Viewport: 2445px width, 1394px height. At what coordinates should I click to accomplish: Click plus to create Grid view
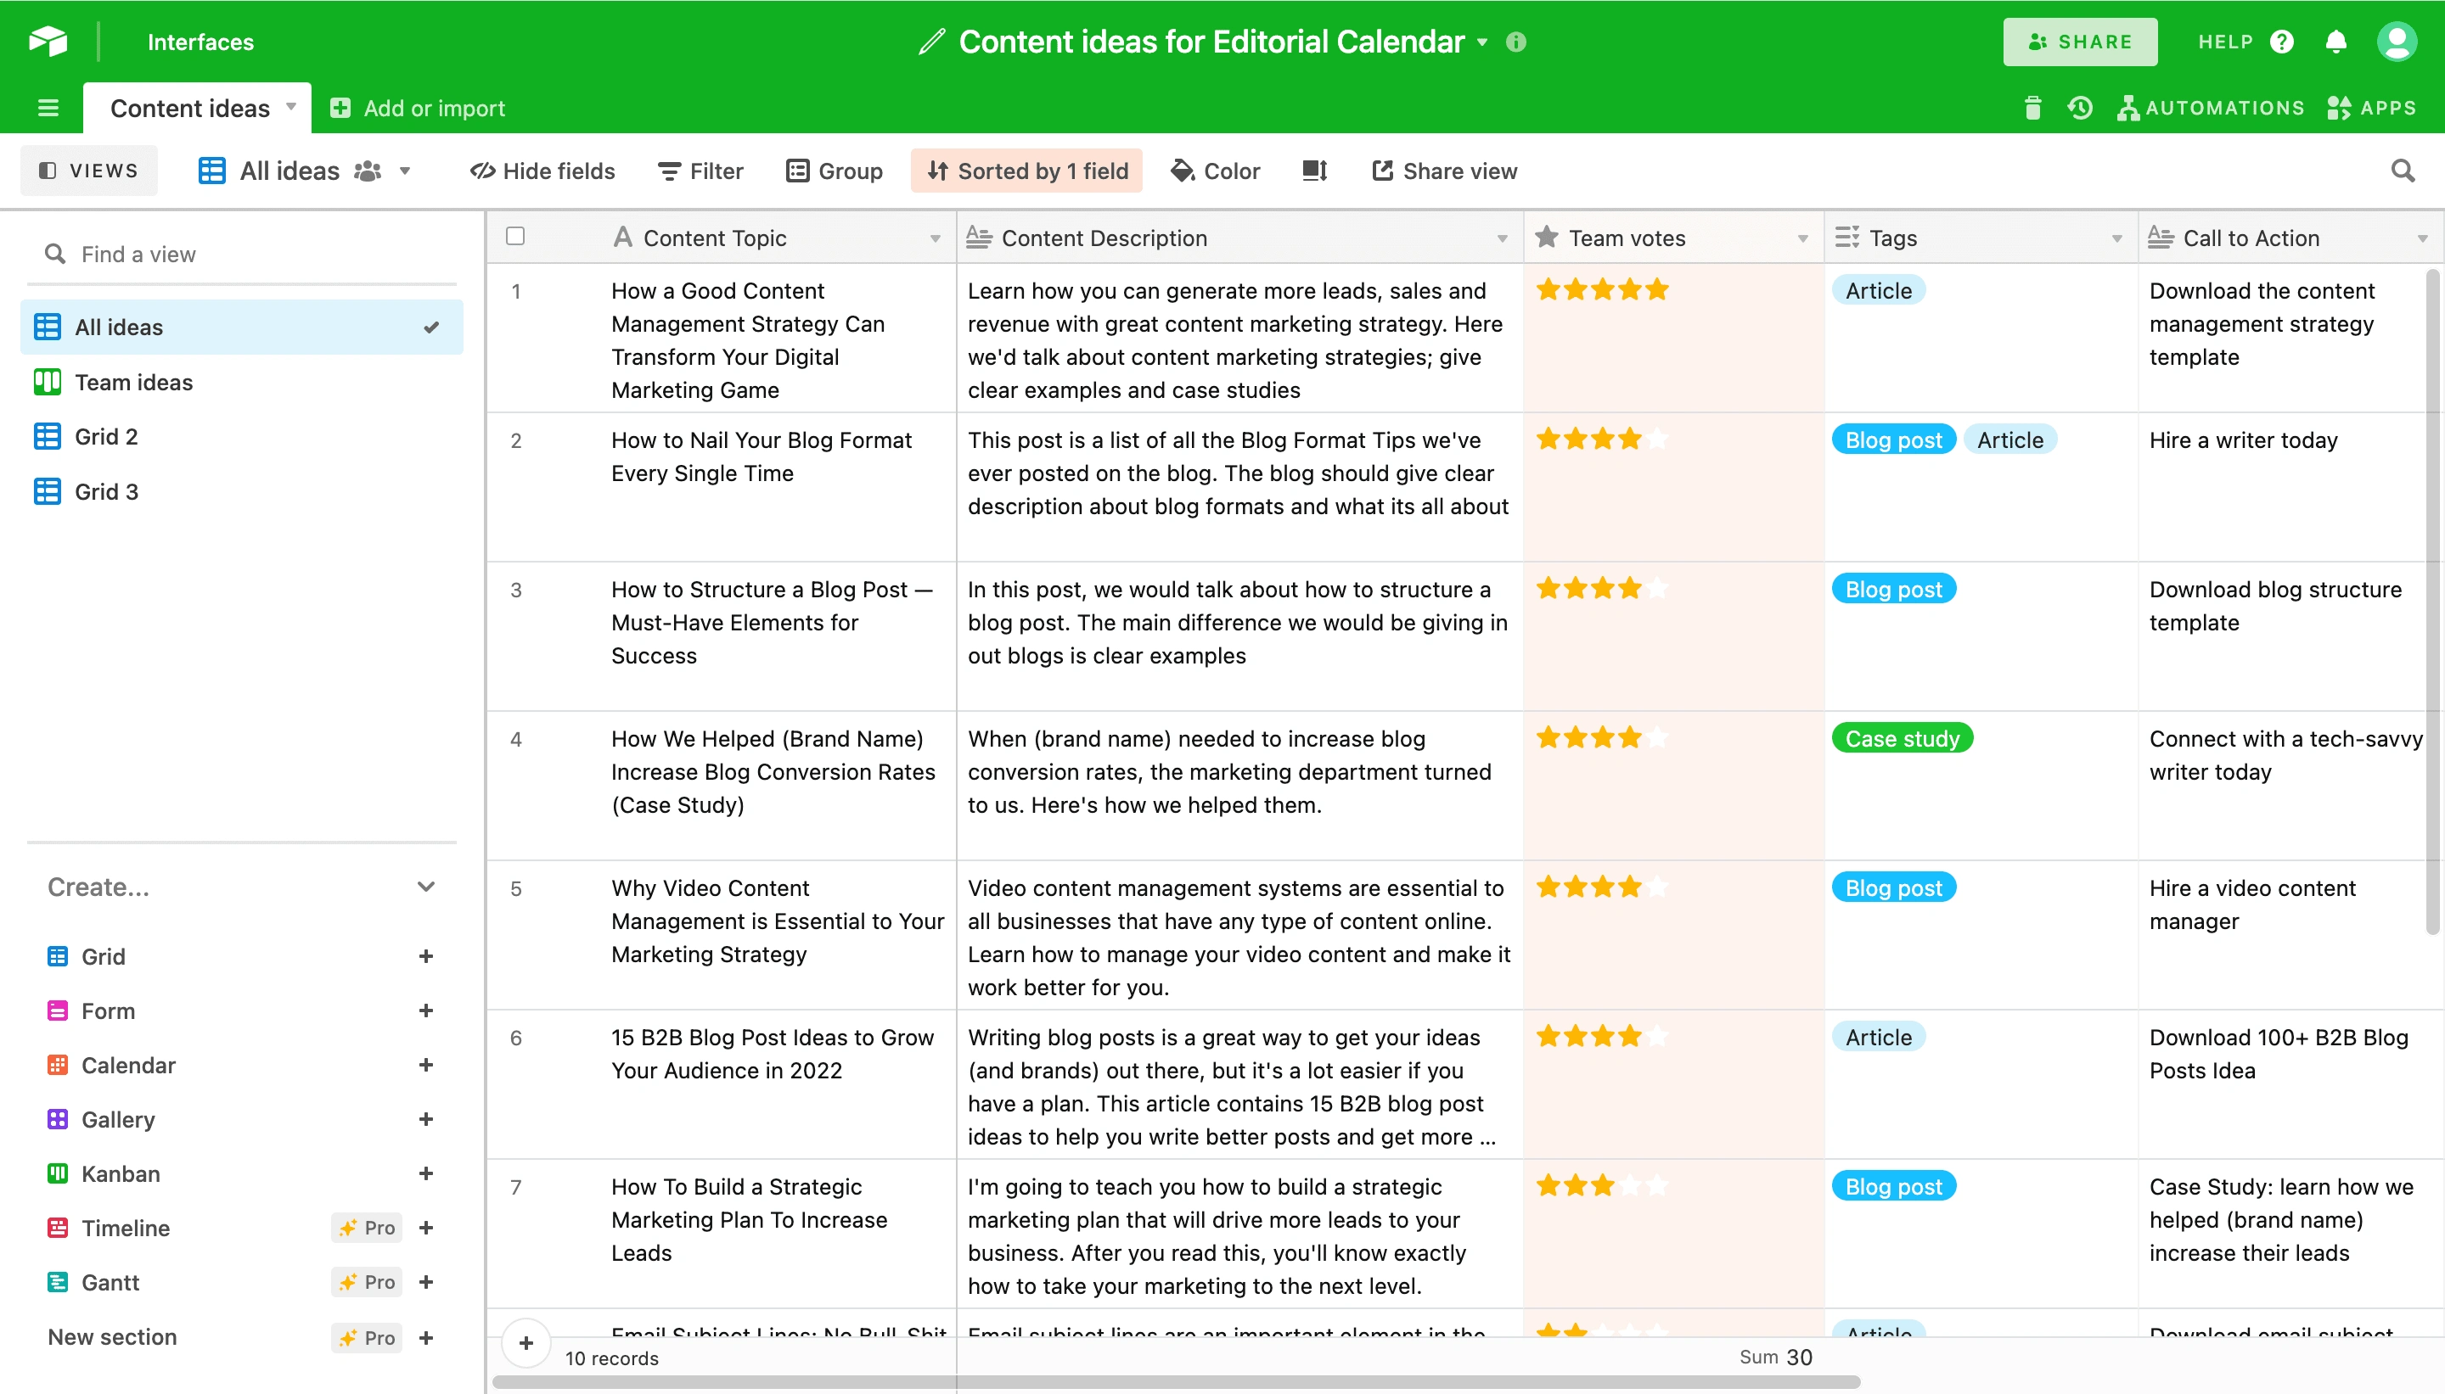426,956
